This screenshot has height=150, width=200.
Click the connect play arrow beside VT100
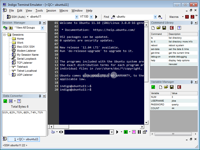96,17
